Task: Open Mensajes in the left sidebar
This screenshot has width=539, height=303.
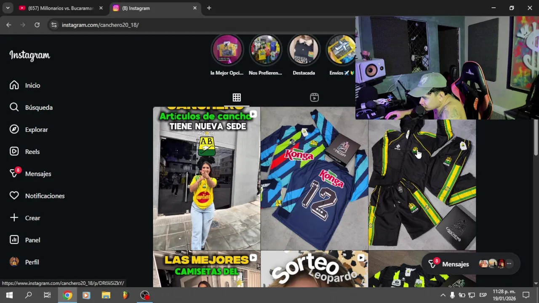Action: (30, 174)
